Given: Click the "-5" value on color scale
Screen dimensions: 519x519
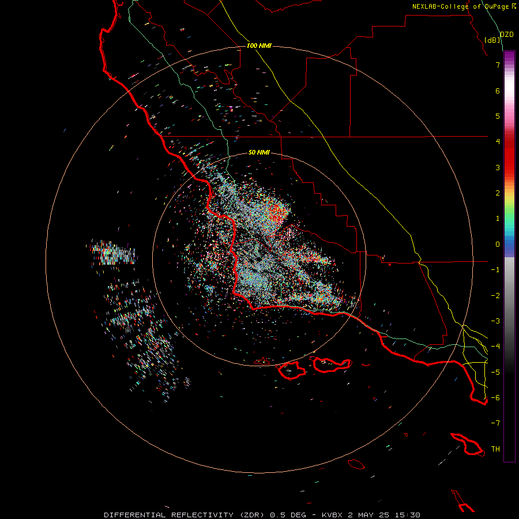Looking at the screenshot, I should [x=495, y=372].
